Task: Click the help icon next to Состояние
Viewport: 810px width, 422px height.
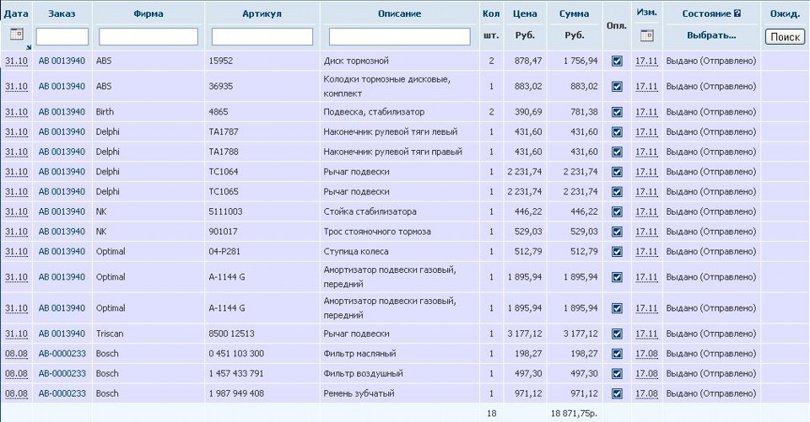Action: coord(737,14)
